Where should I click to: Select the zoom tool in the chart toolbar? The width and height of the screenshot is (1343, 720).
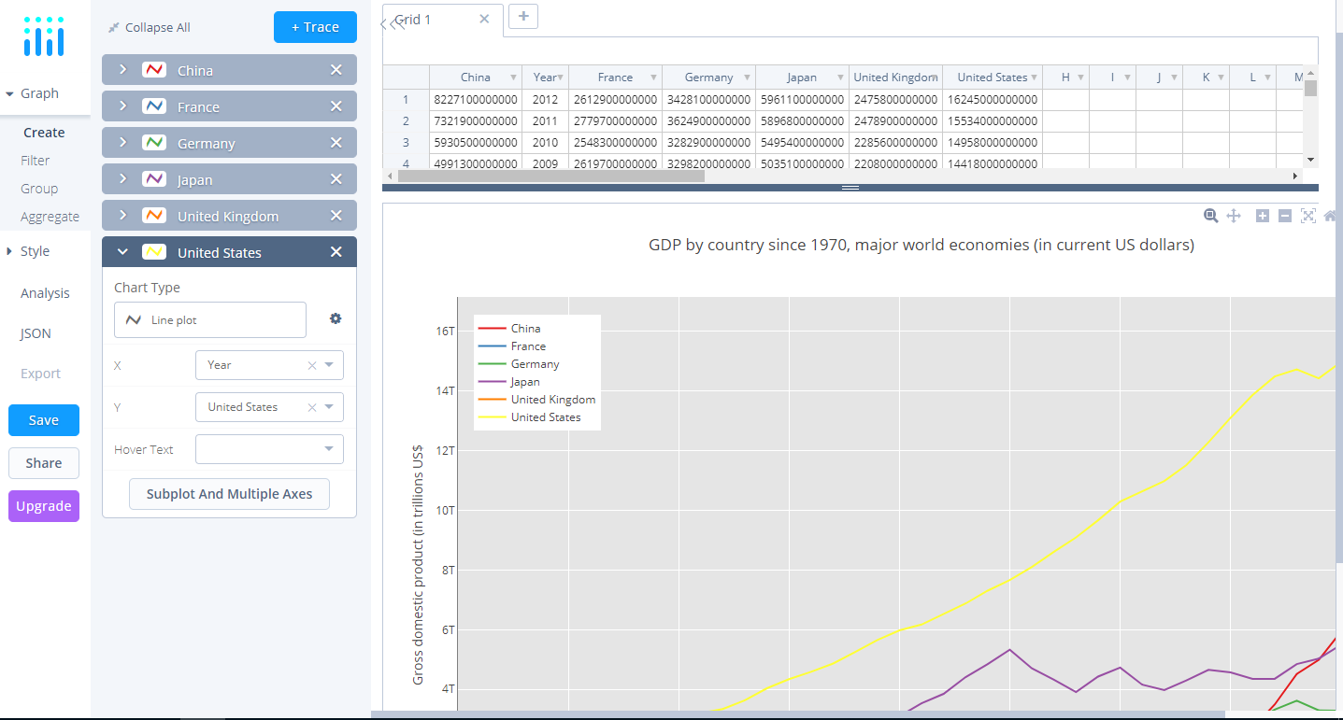click(1210, 216)
